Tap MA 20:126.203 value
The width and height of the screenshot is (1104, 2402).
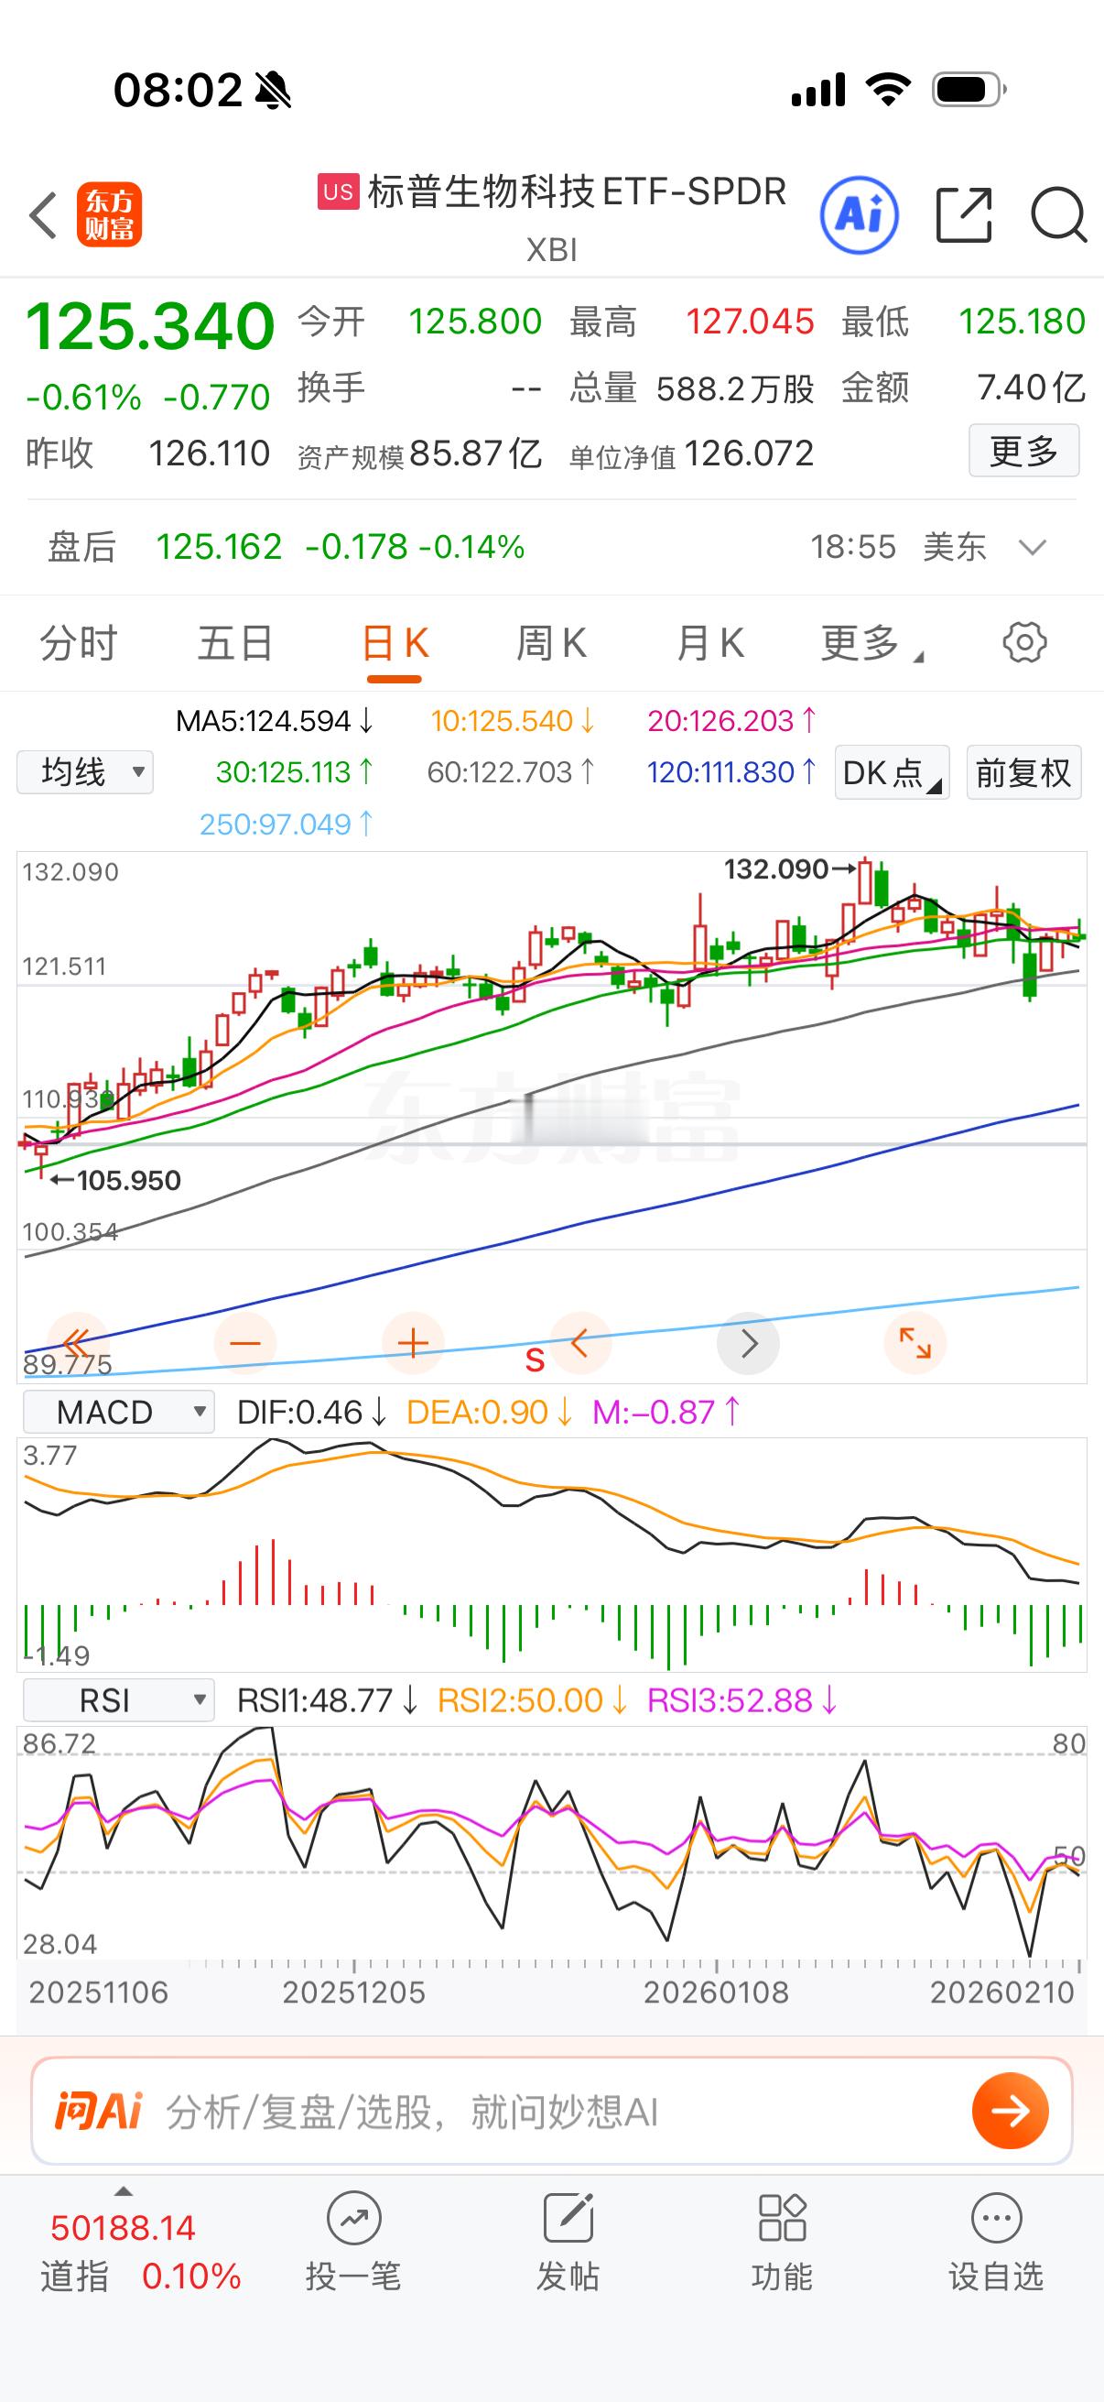click(731, 721)
